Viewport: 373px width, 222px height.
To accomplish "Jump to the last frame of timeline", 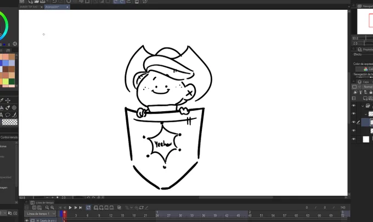I will (x=81, y=208).
